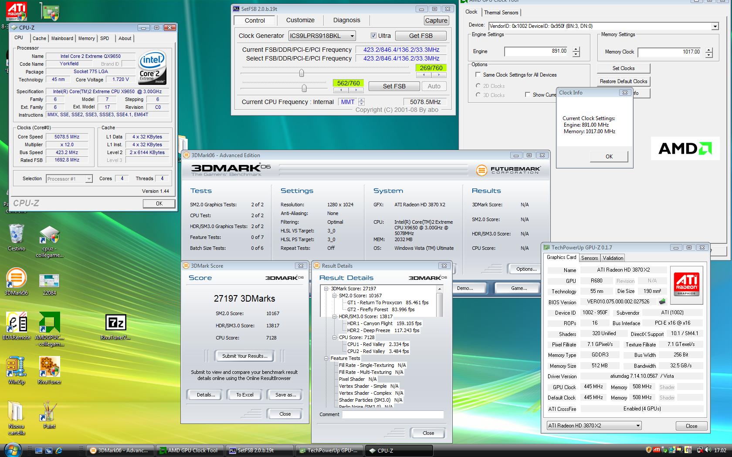Click the Show Desktop quick launch icon
Screen dimensions: 732x457
(x=39, y=450)
